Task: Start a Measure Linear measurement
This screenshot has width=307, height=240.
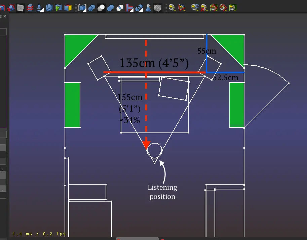Action: [x=172, y=8]
